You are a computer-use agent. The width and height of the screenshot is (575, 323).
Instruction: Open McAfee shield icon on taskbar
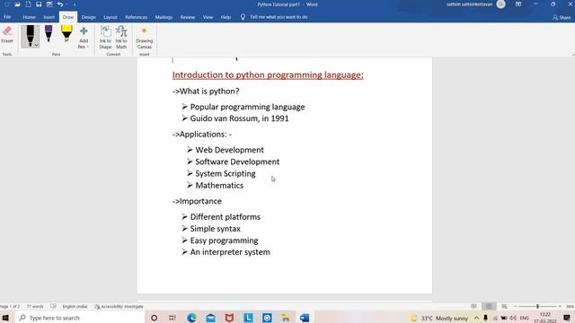point(229,318)
